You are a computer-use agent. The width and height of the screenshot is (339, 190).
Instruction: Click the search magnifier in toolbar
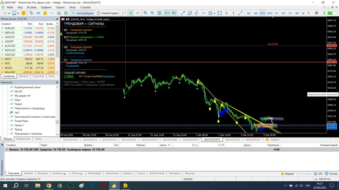pos(309,13)
